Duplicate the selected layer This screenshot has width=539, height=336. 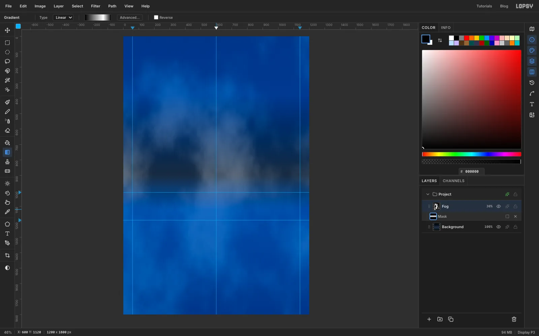pos(451,319)
